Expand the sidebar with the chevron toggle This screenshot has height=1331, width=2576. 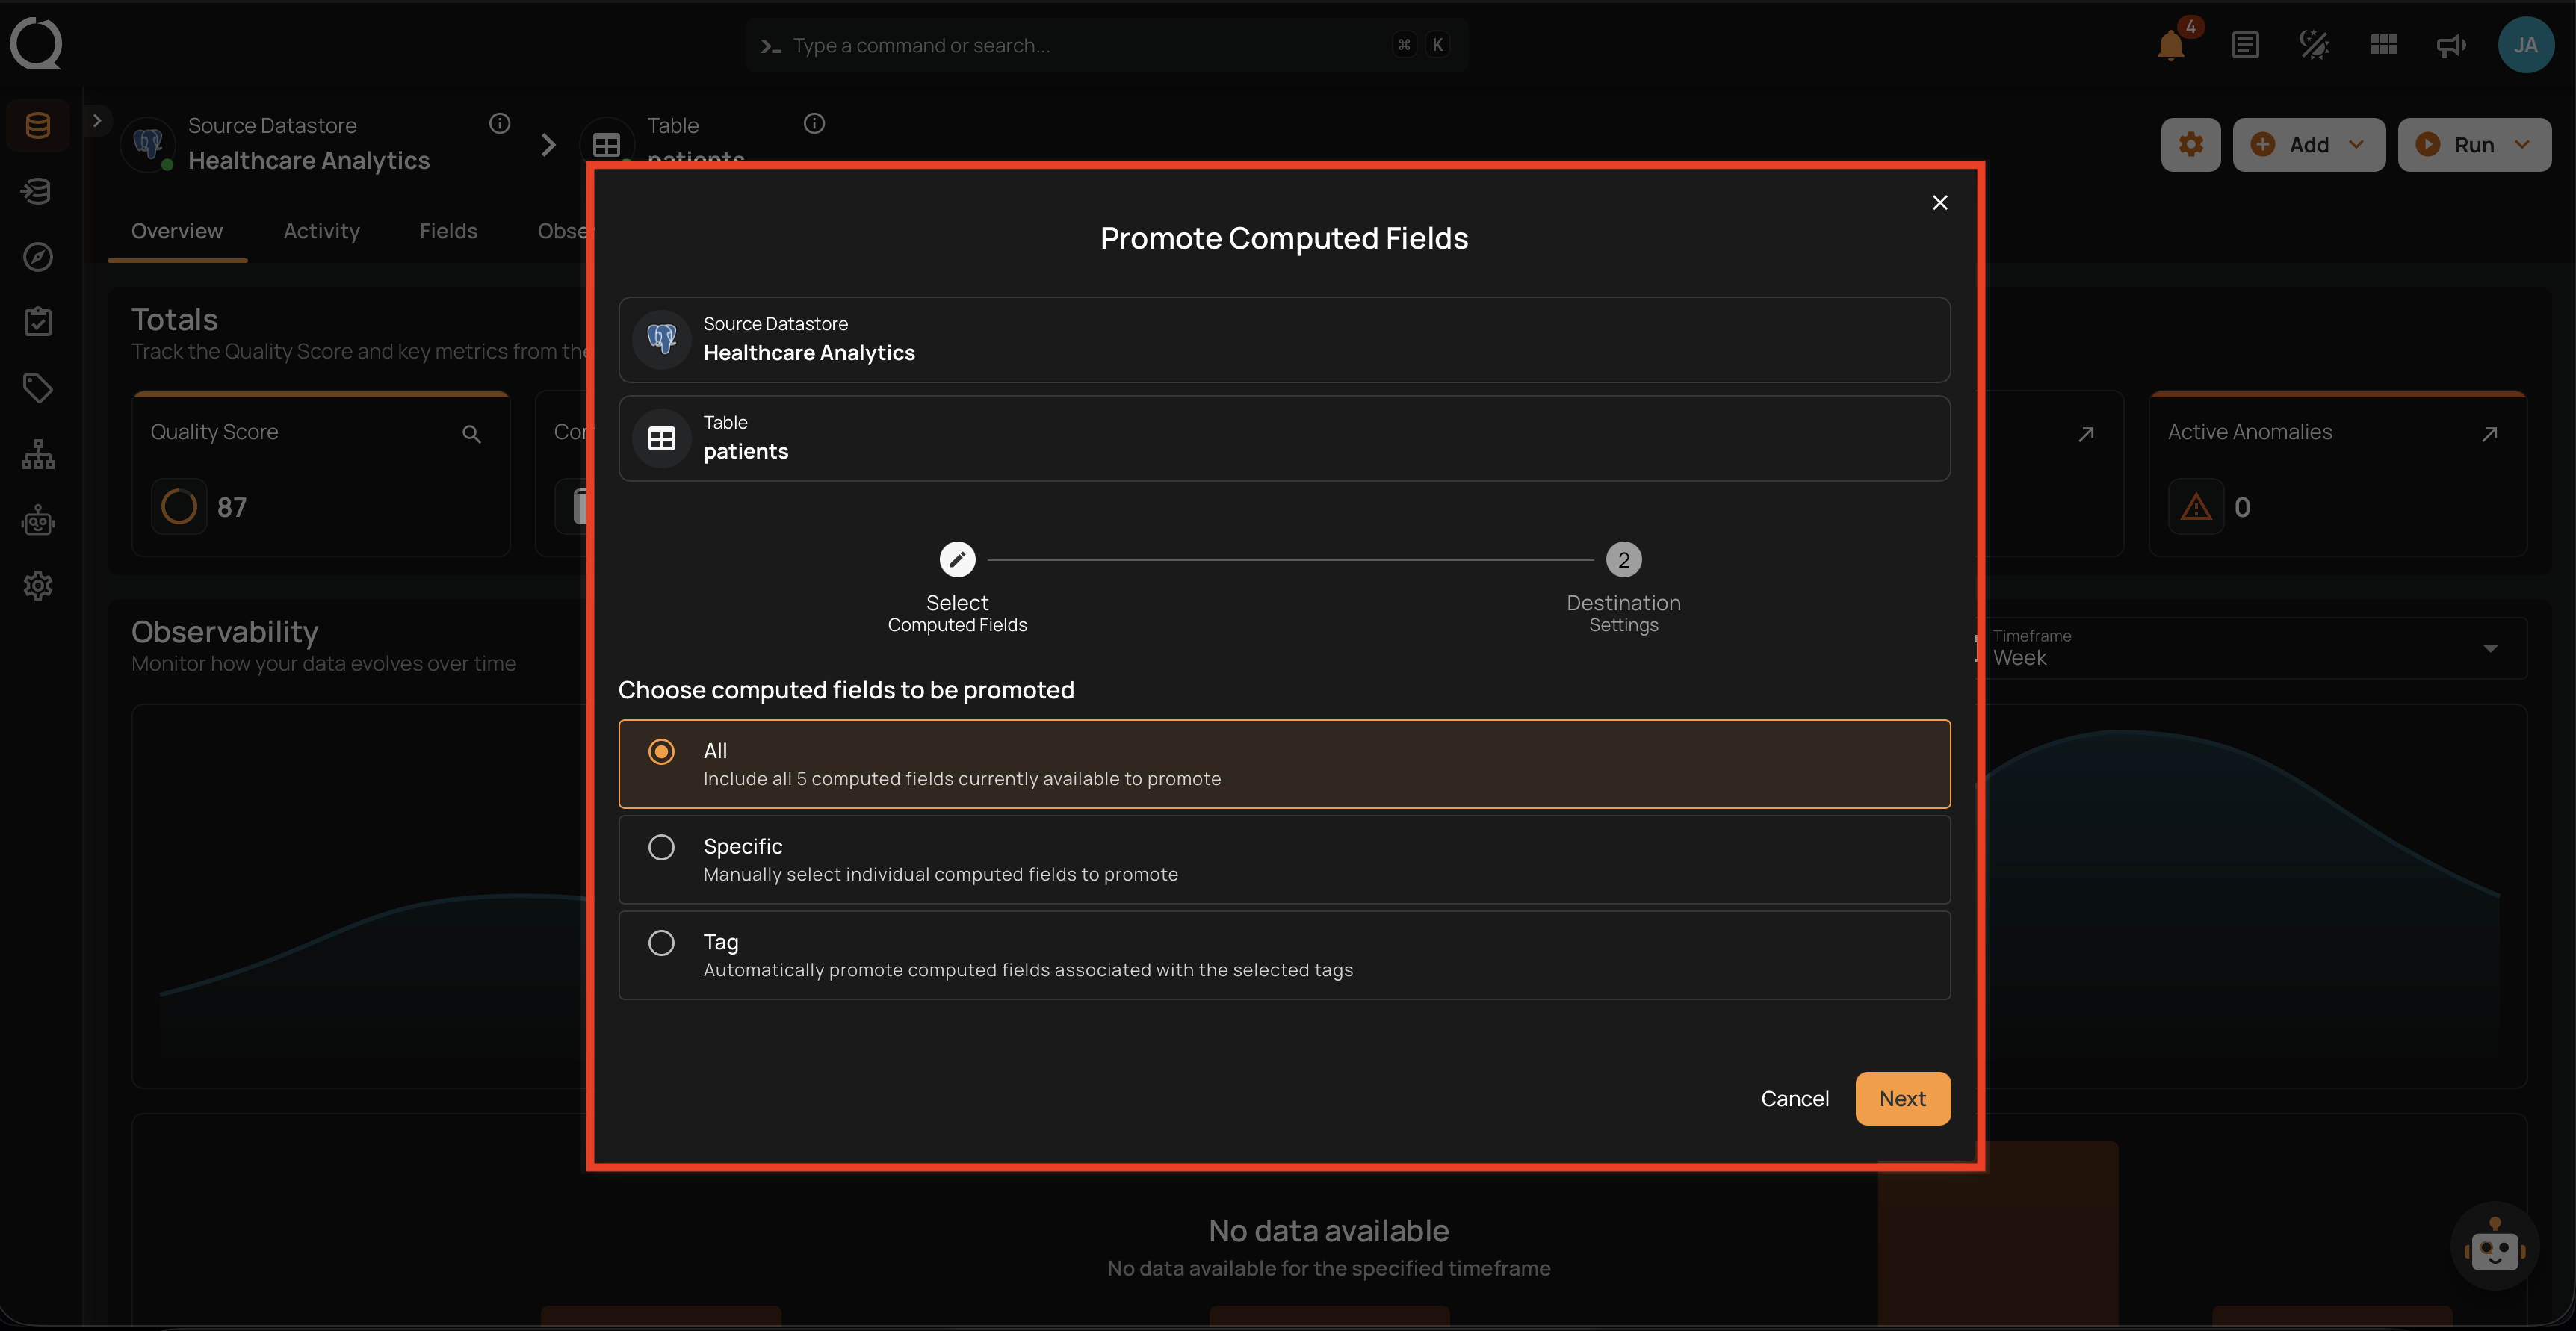[x=97, y=121]
